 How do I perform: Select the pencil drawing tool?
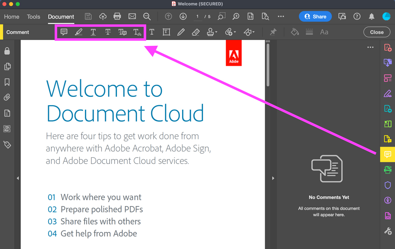[x=181, y=32]
